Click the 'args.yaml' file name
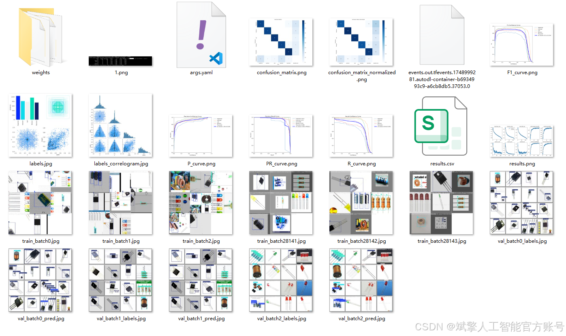The height and width of the screenshot is (336, 566). pyautogui.click(x=201, y=73)
